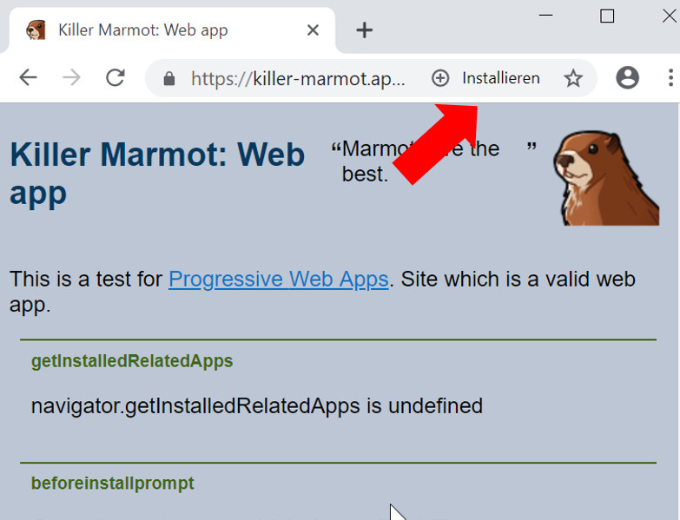Bookmark this page with the star icon
The height and width of the screenshot is (520, 680).
pos(573,78)
